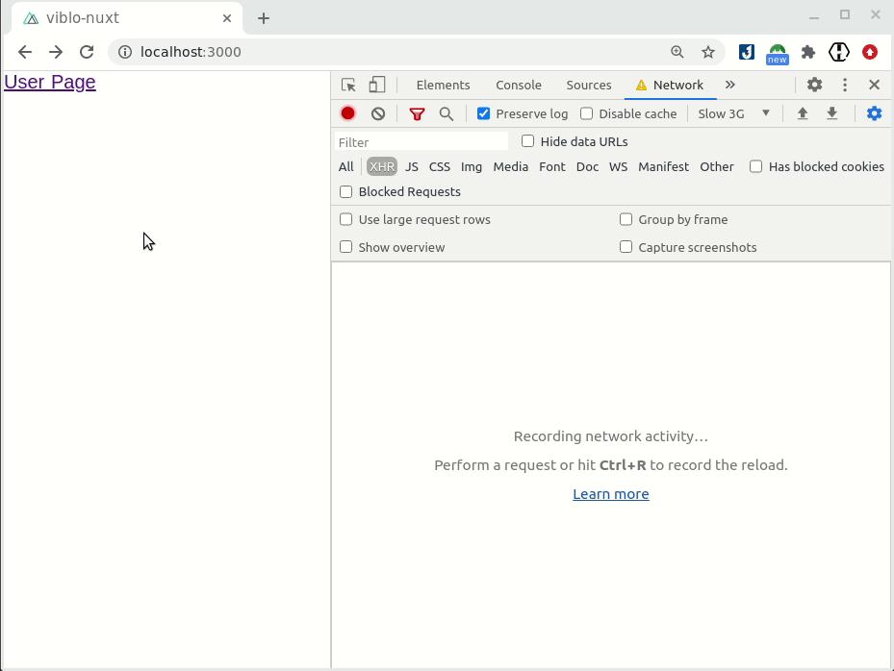Image resolution: width=894 pixels, height=671 pixels.
Task: Bookmark this page with the star icon
Action: click(x=708, y=52)
